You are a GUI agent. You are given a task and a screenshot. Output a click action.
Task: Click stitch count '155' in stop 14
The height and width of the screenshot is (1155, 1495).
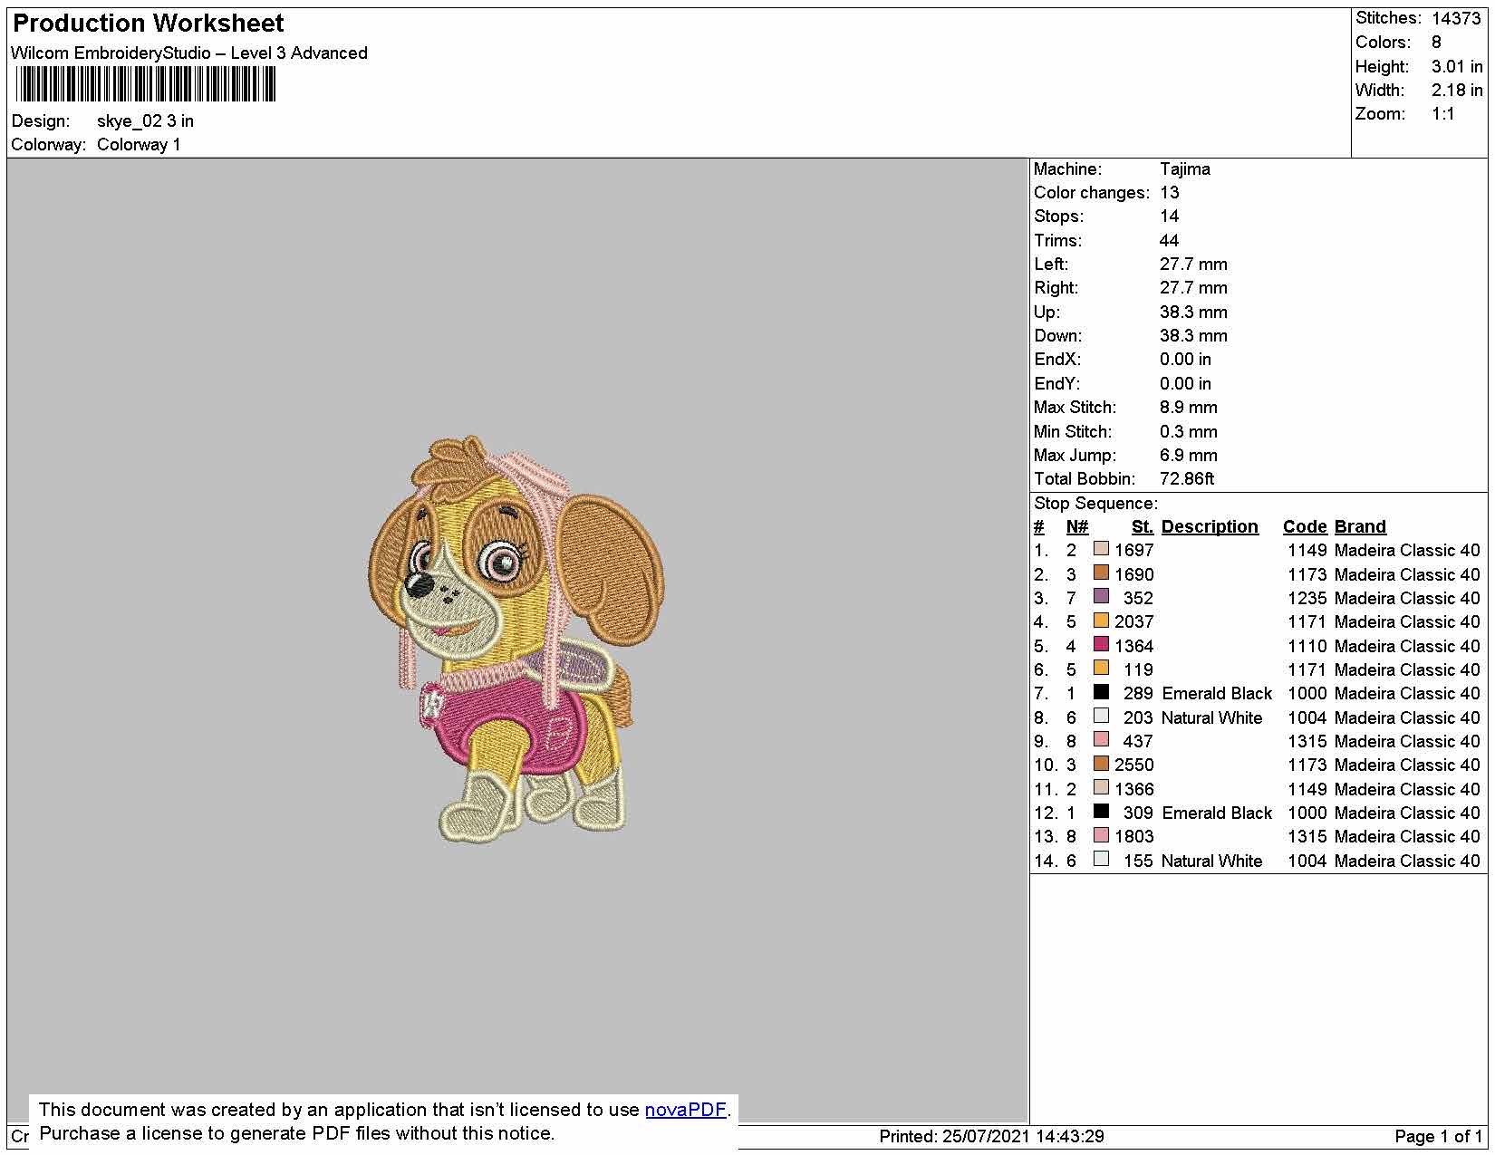(x=1139, y=861)
